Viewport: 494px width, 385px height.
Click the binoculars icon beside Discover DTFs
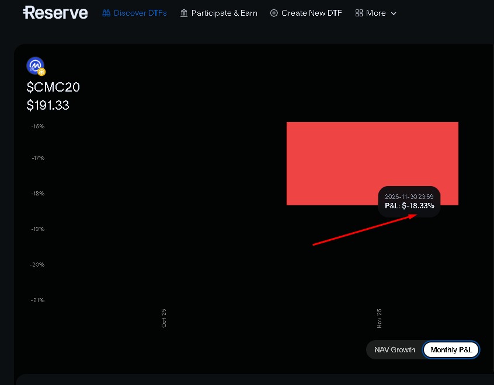coord(106,13)
